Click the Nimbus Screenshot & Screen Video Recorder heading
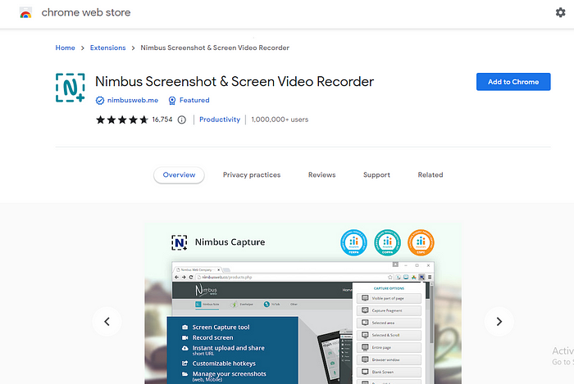Screen dimensions: 574x384 (235, 82)
